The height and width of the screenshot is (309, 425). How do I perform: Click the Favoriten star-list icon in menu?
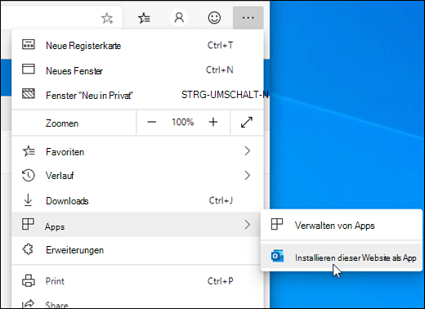point(29,151)
